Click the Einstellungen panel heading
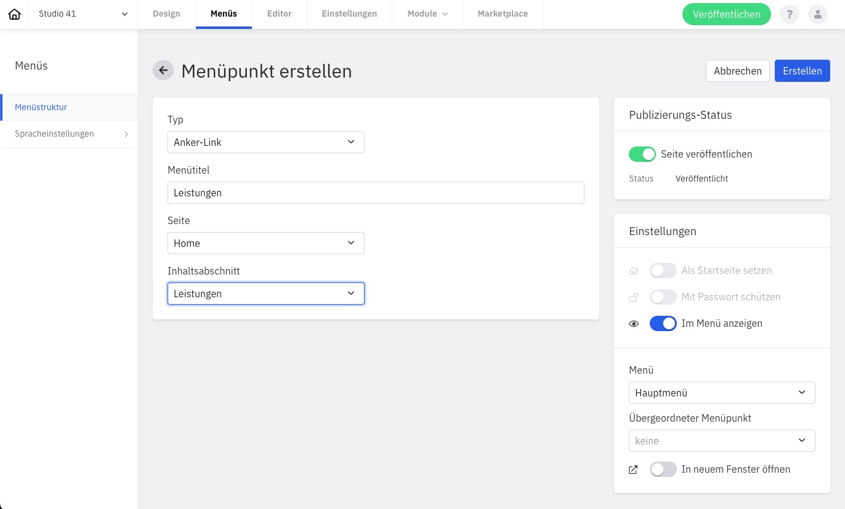 click(x=663, y=231)
